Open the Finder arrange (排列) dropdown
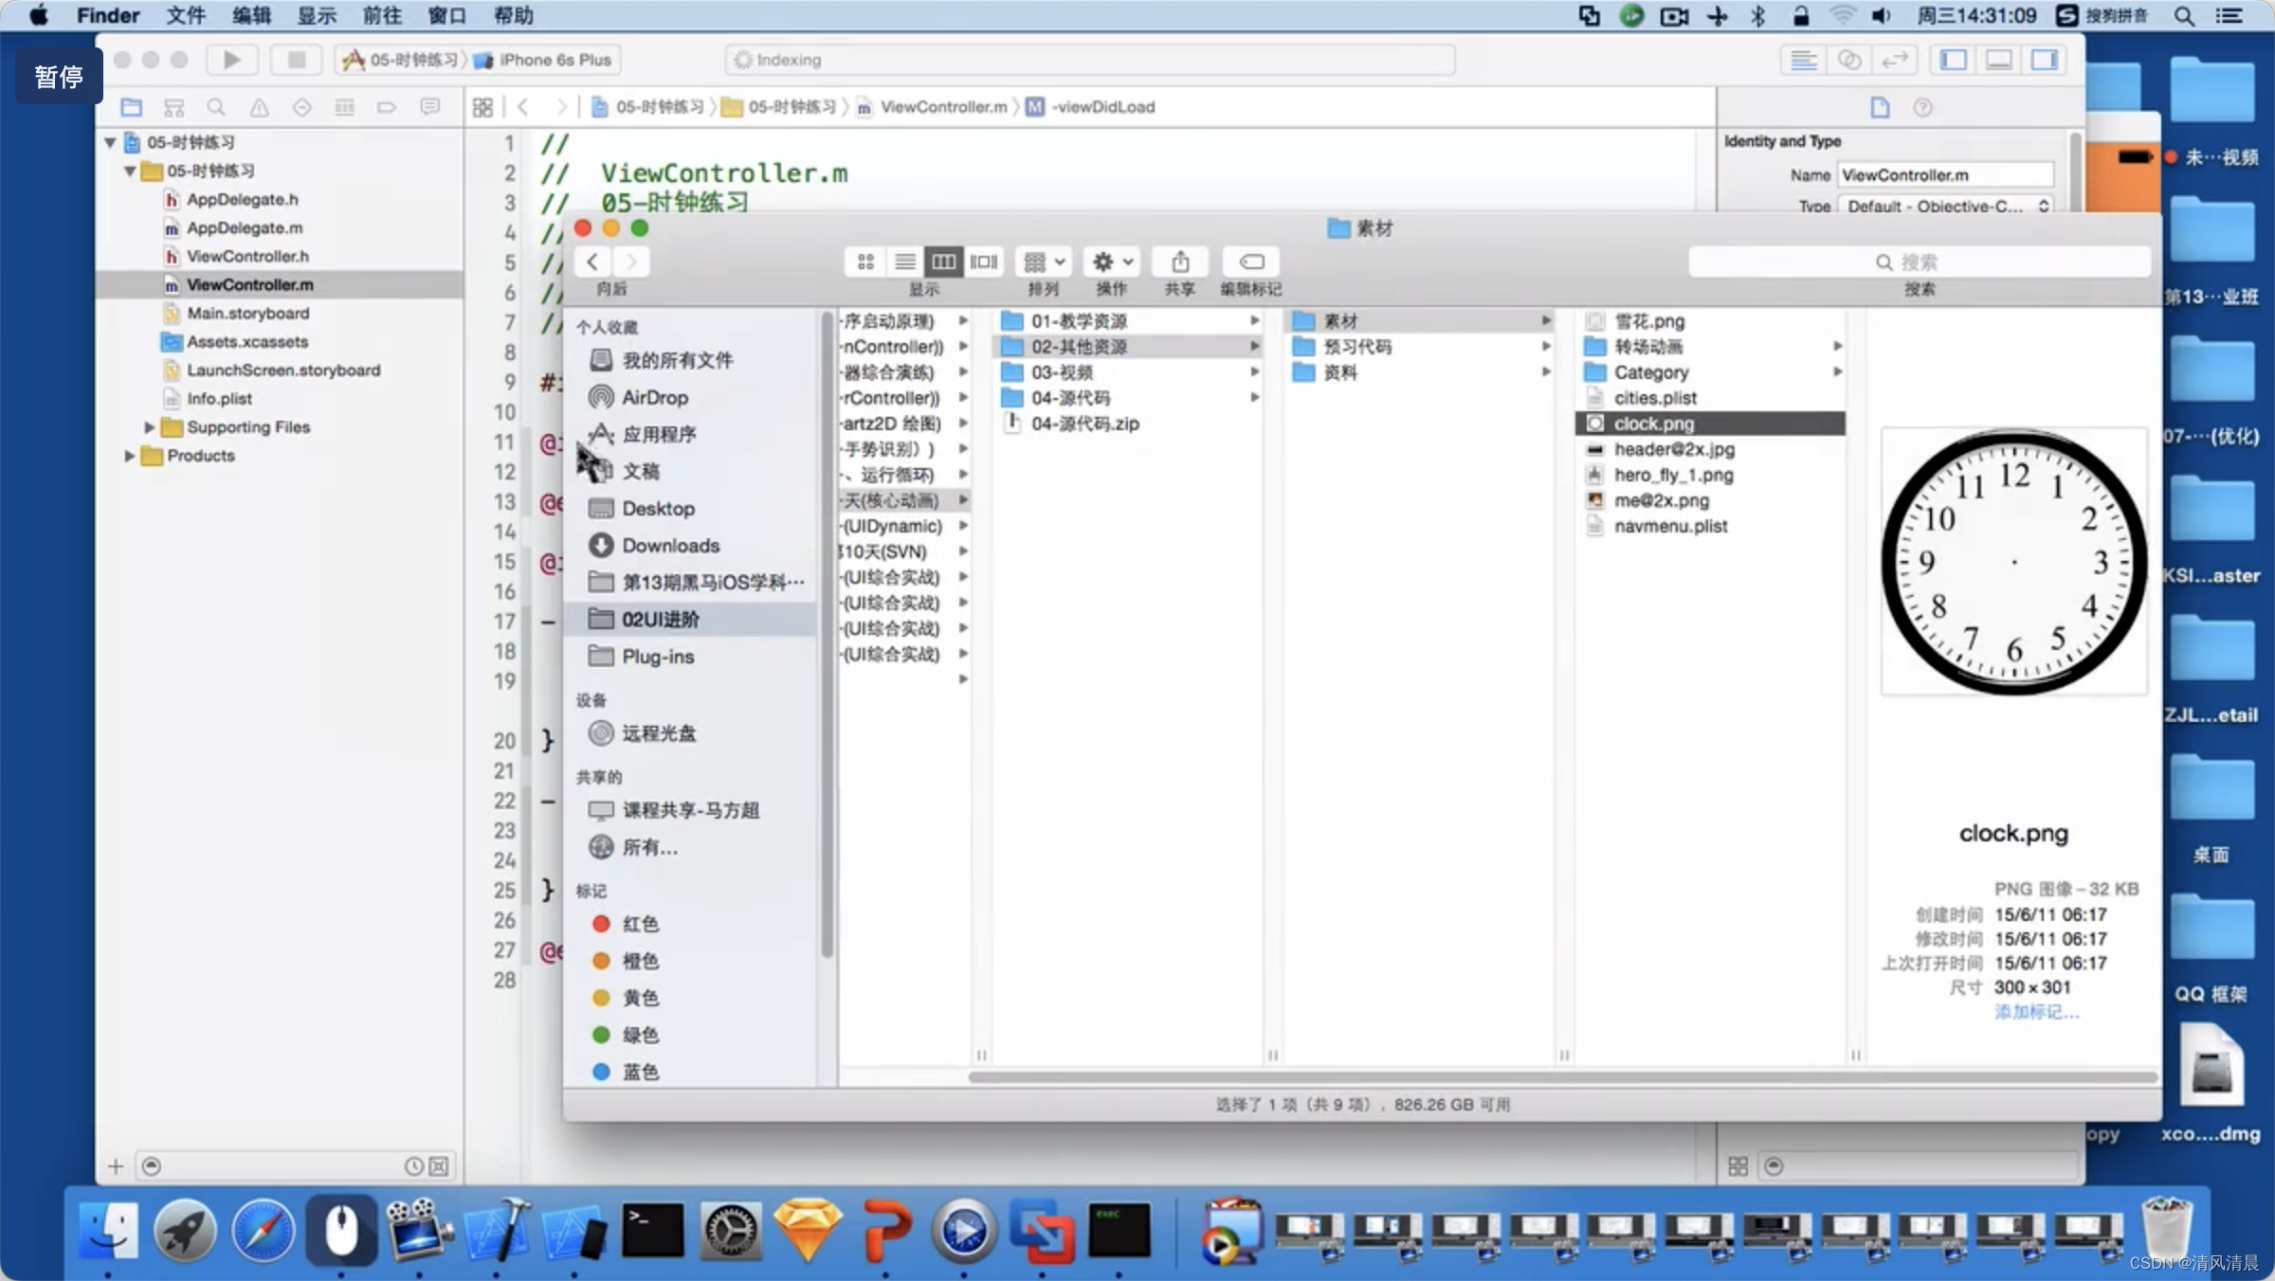Viewport: 2275px width, 1281px height. click(x=1045, y=262)
